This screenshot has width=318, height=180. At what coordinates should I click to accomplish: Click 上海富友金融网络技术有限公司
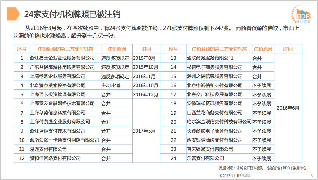coord(62,103)
